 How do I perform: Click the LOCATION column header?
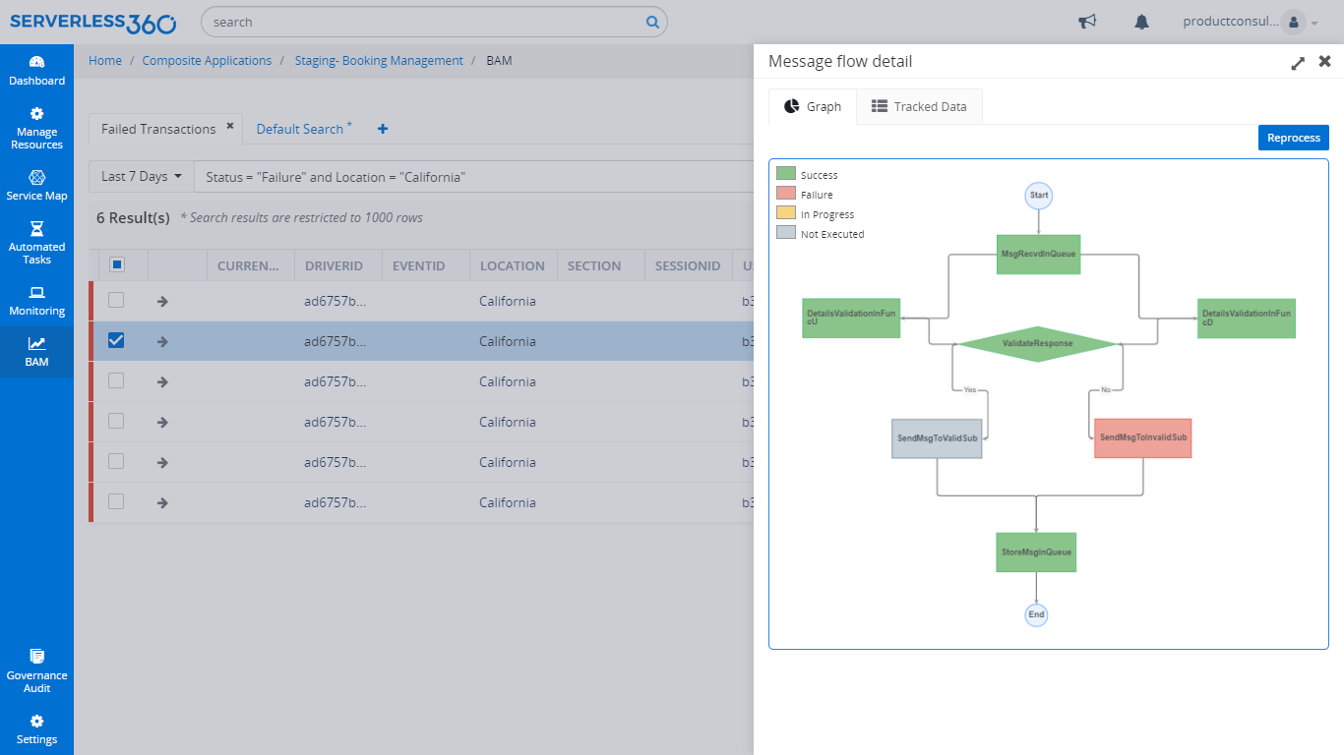[513, 265]
